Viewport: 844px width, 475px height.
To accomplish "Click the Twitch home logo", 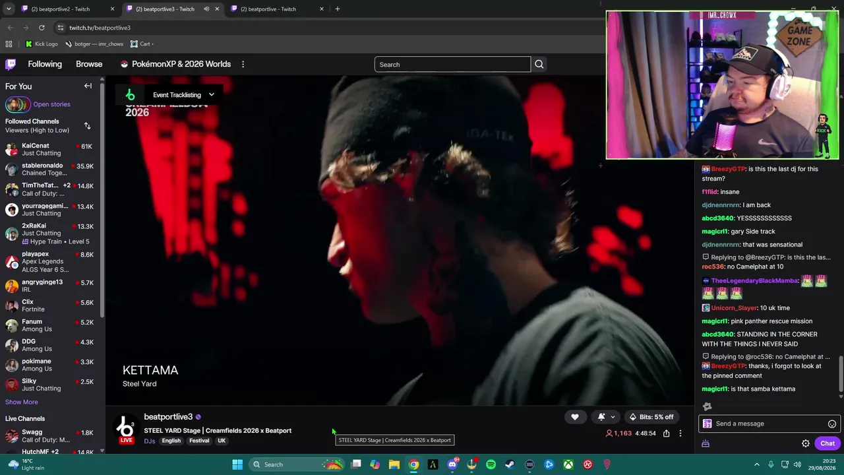I will (11, 64).
